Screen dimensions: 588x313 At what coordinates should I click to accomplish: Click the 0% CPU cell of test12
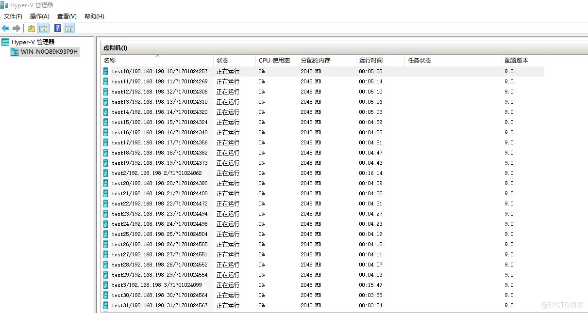tap(262, 92)
